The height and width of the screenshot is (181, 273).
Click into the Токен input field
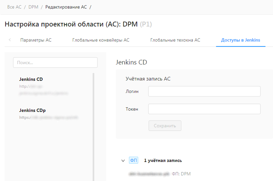coord(204,109)
